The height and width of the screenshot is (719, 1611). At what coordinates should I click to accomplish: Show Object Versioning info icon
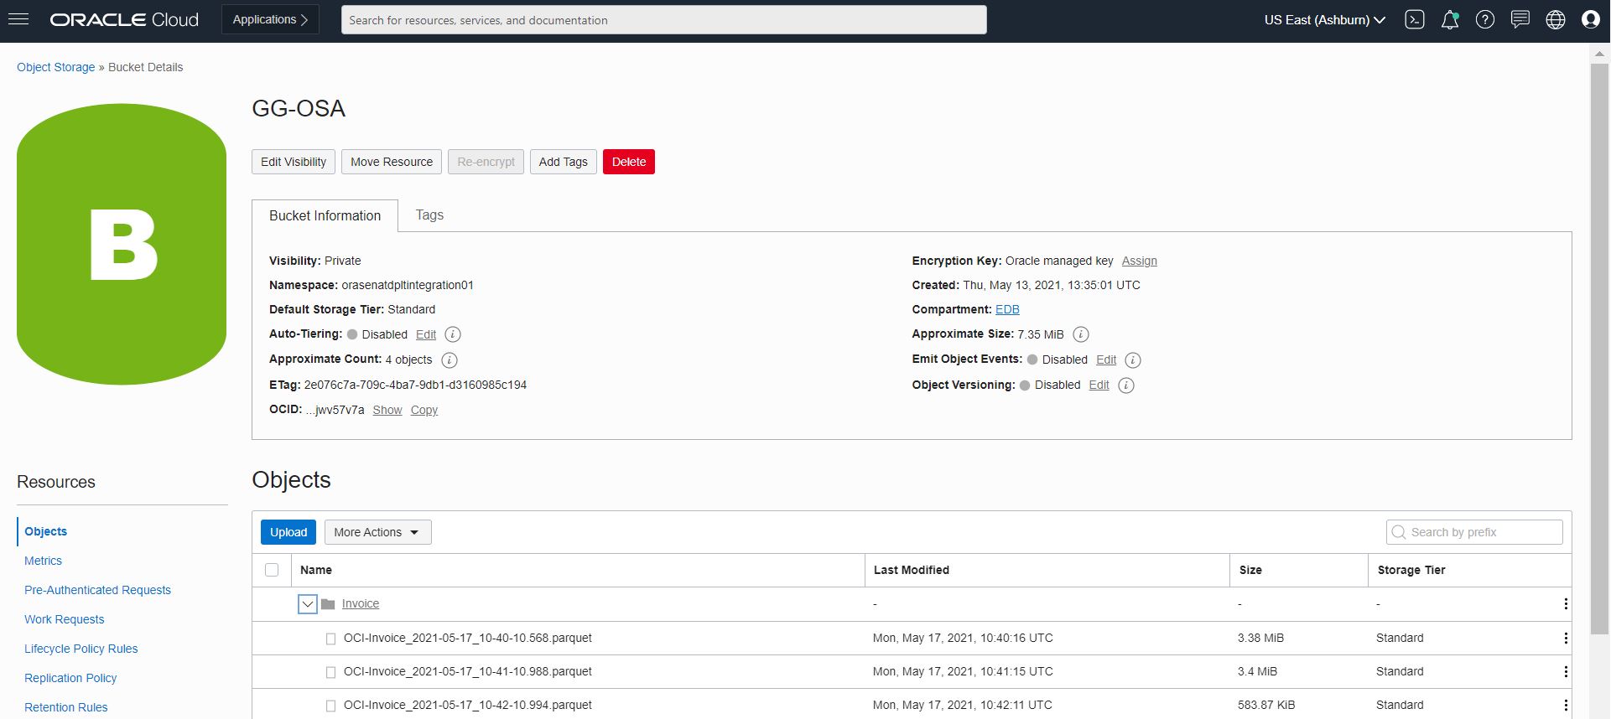1126,385
